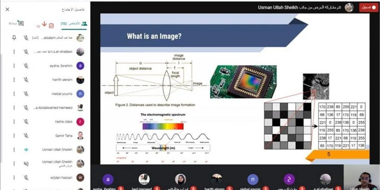Click the red attendance checklist icon
Screen dimensions: 380x190
click(51, 25)
